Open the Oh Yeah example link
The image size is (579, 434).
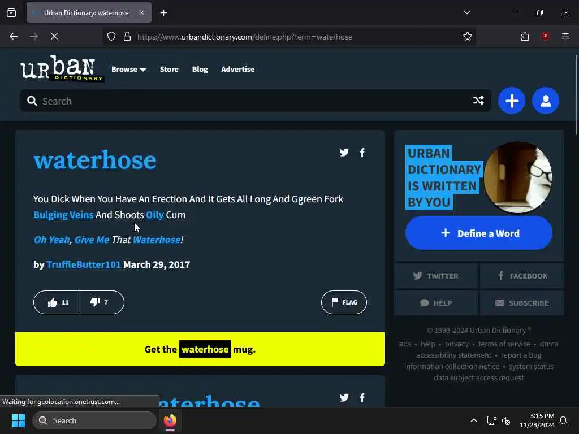pyautogui.click(x=51, y=240)
